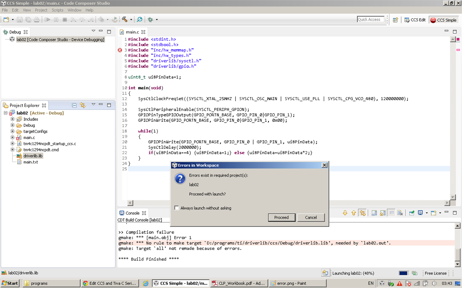The image size is (462, 288).
Task: Click the Skip All Breakpoints icon
Action: pyautogui.click(x=140, y=19)
